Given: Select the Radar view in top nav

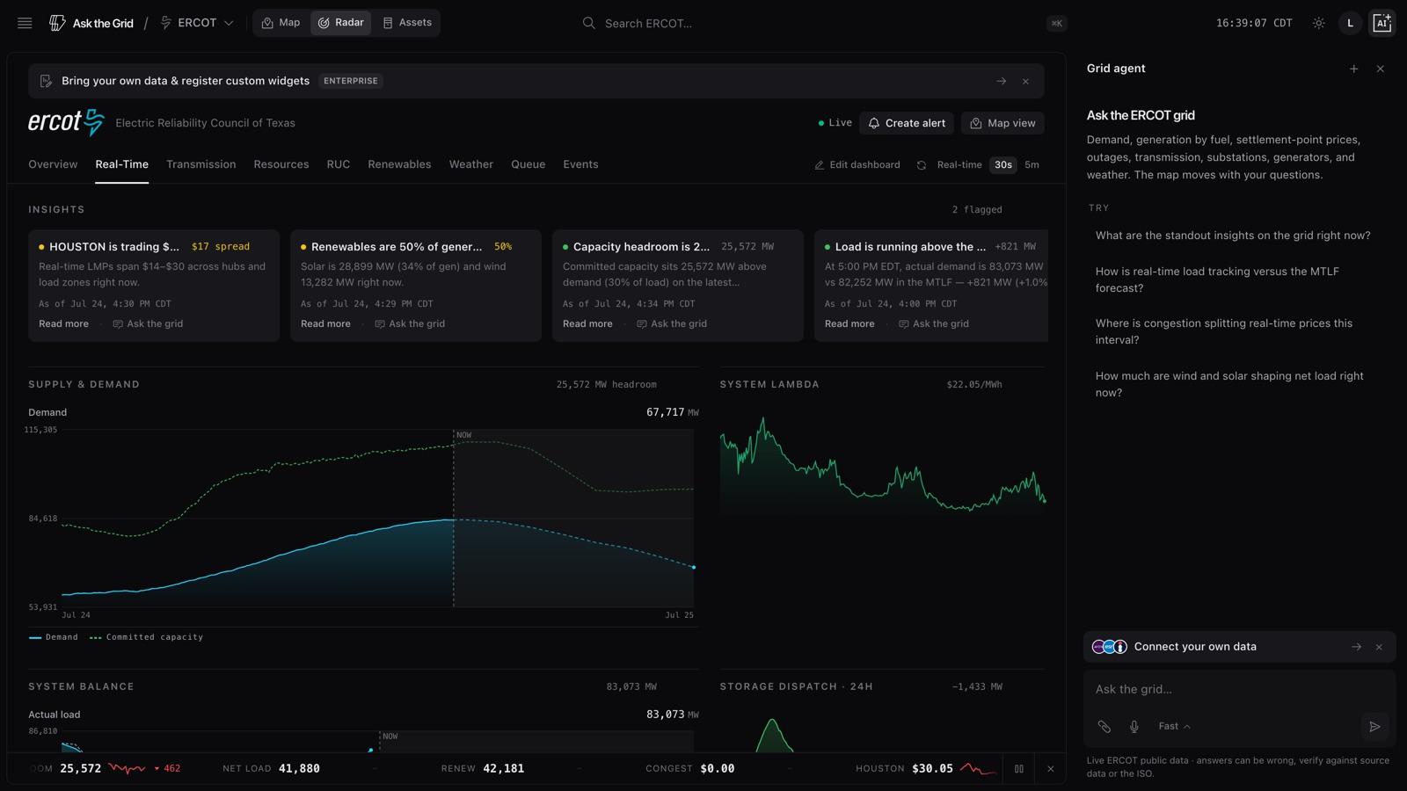Looking at the screenshot, I should (x=340, y=23).
